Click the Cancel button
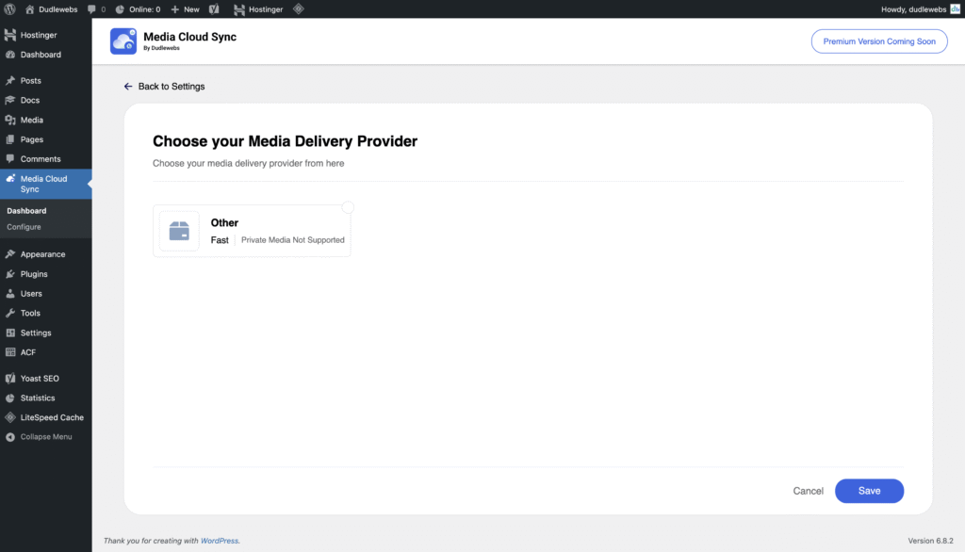 pos(808,491)
